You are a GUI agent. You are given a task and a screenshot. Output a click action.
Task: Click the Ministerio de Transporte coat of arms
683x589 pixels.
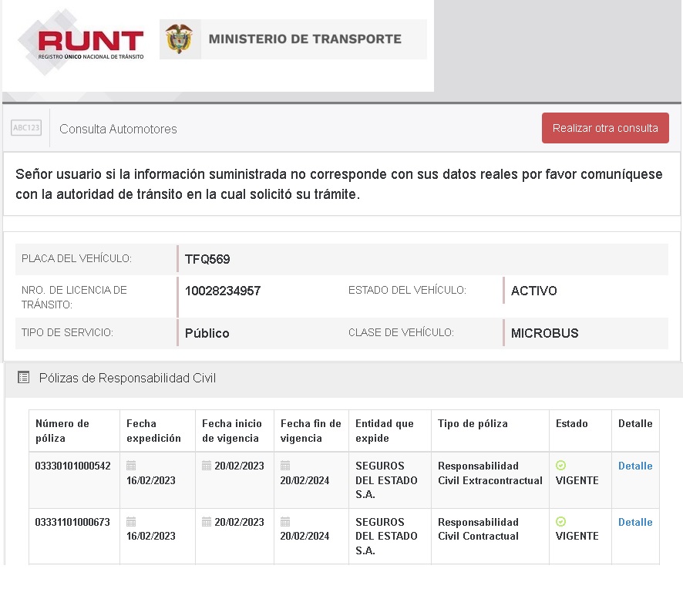tap(179, 39)
